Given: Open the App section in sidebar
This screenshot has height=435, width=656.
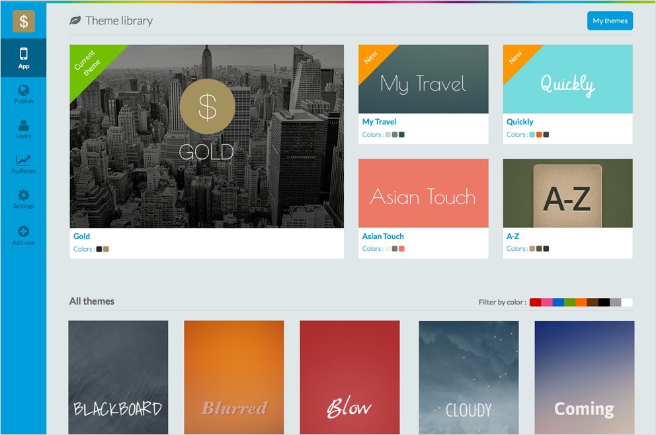Looking at the screenshot, I should click(23, 58).
